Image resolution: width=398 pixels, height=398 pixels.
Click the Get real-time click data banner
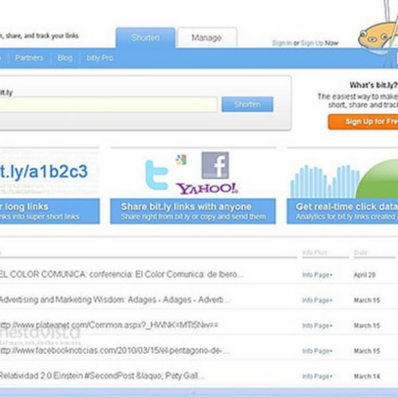tap(342, 211)
